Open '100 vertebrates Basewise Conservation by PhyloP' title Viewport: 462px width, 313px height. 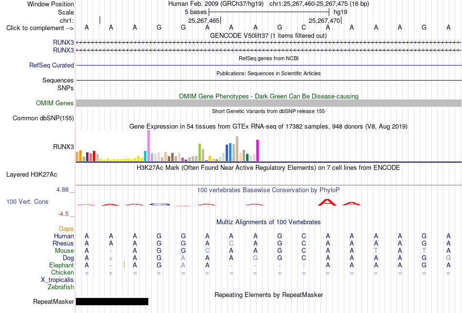(268, 190)
